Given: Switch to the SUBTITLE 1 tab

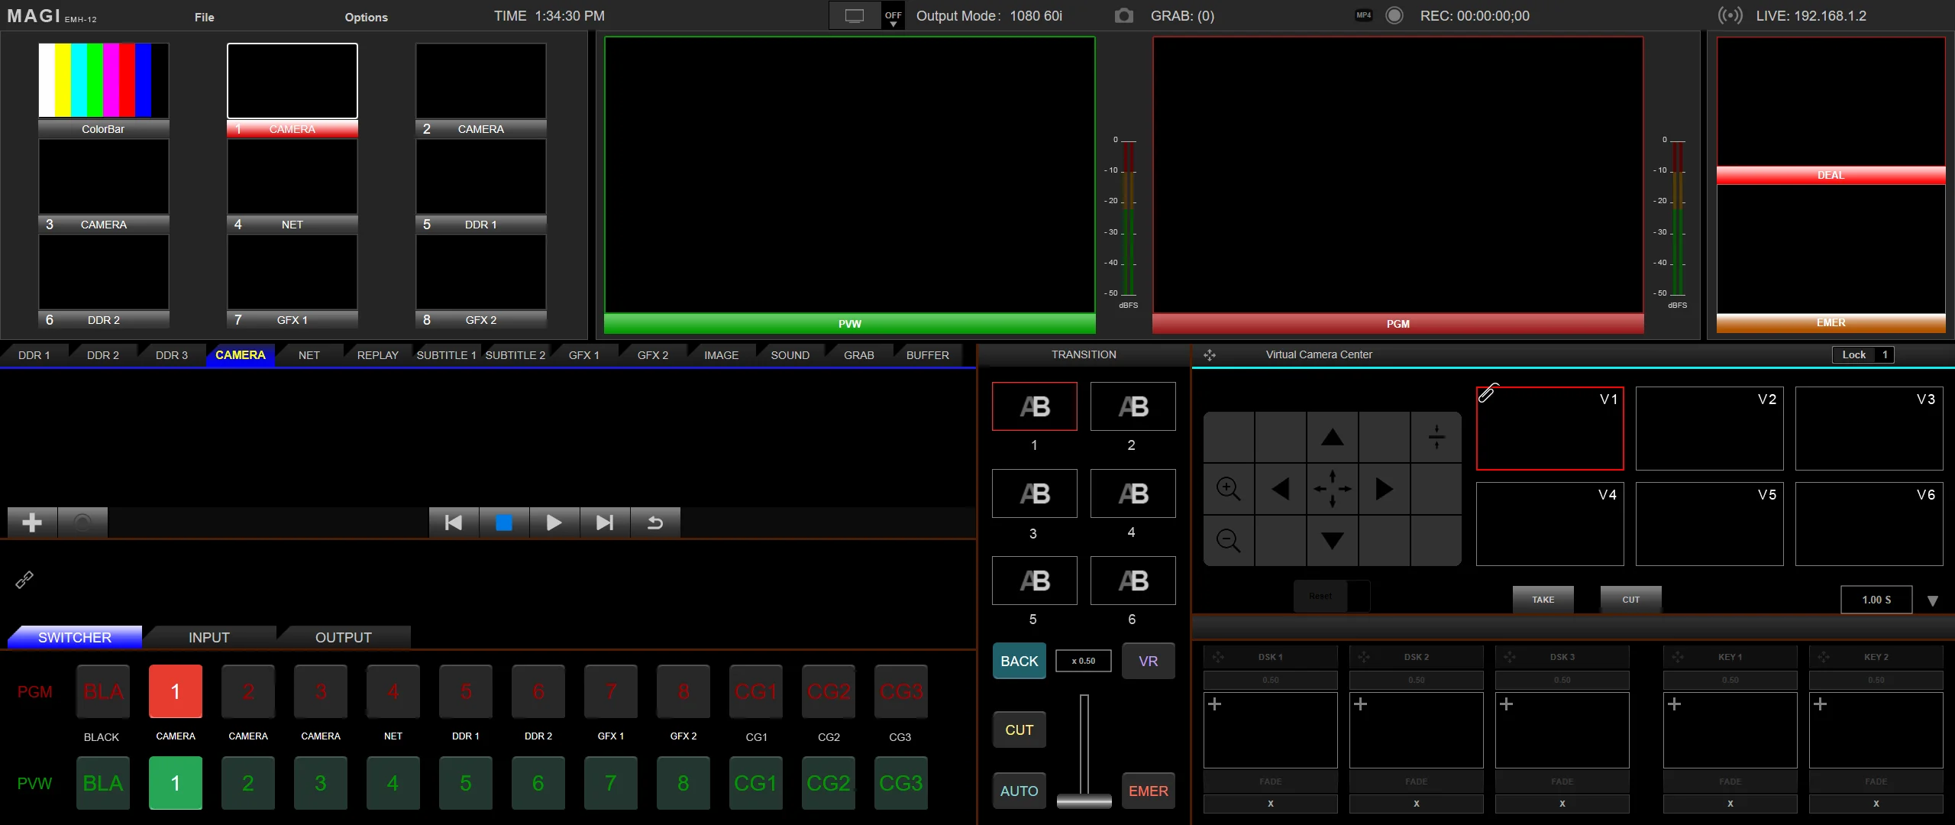Looking at the screenshot, I should click(x=446, y=355).
